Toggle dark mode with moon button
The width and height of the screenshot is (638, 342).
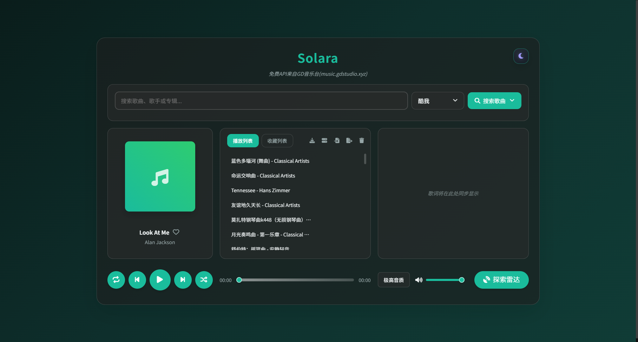pyautogui.click(x=521, y=56)
